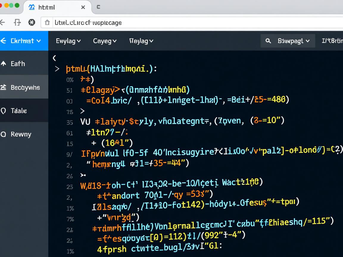Viewport: 343px width, 257px height.
Task: Click the icon beside Rewny
Action: [x=4, y=134]
